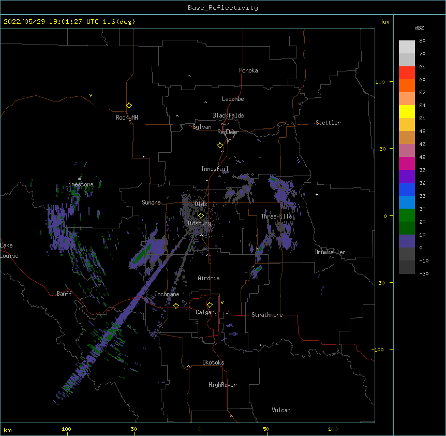Pick the light gray 80 dBZ legend color
The image size is (446, 436).
point(407,47)
